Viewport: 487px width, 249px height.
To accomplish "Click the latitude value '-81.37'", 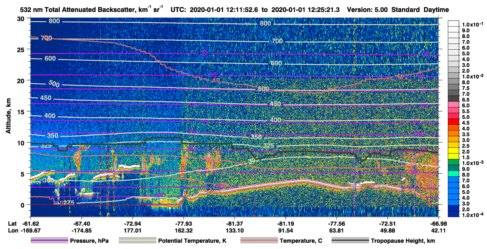I will click(x=235, y=223).
